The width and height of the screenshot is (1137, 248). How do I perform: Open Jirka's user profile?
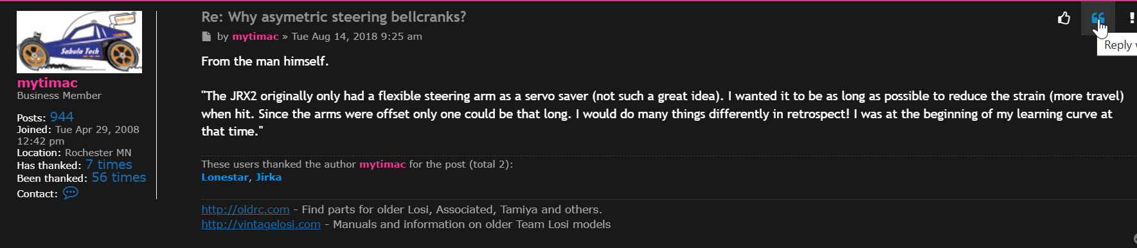coord(269,177)
